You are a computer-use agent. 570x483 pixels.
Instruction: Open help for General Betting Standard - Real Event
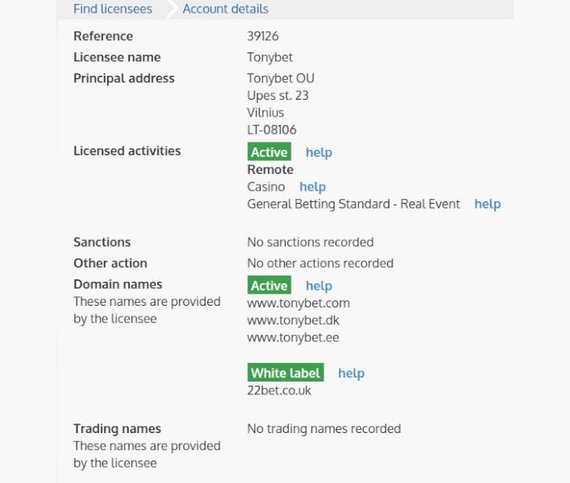(488, 204)
